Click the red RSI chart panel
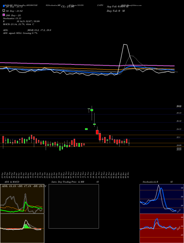The height and width of the screenshot is (243, 184). tap(162, 228)
